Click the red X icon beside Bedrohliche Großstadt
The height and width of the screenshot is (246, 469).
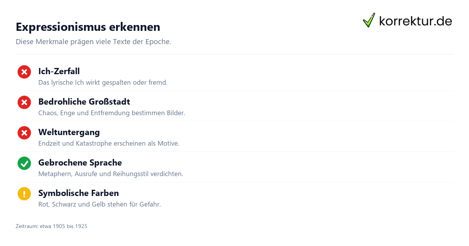pos(24,102)
